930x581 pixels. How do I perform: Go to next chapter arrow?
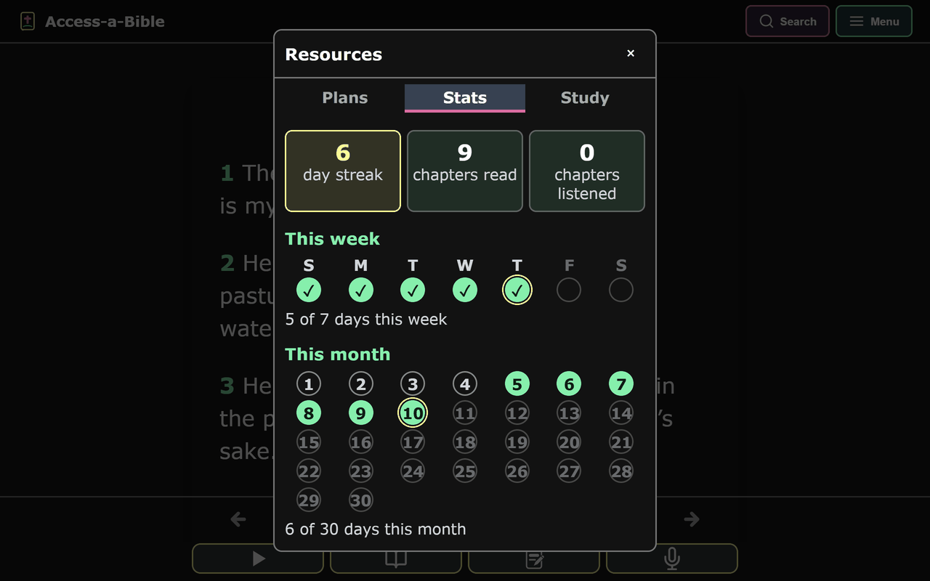(x=692, y=519)
